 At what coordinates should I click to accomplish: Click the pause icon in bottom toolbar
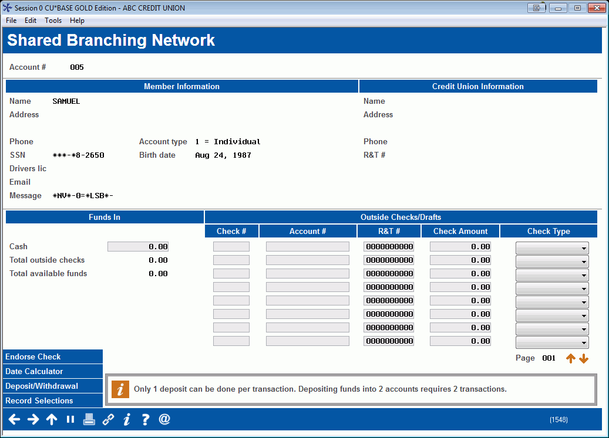[x=70, y=419]
